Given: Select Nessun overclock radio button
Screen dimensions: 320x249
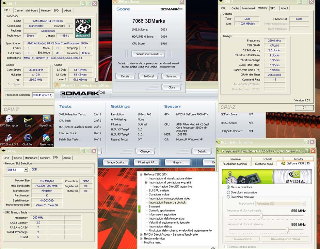Looking at the screenshot, I should (x=228, y=187).
